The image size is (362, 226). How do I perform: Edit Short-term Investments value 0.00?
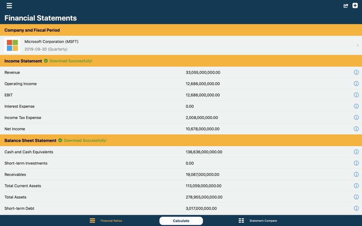[x=190, y=163]
